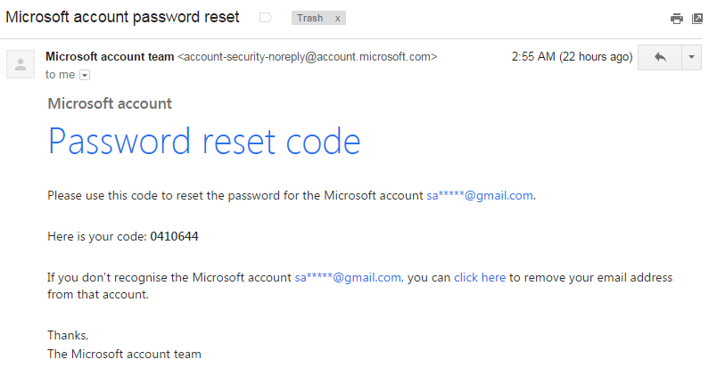Click the "to me" recipient text
This screenshot has height=384, width=717.
pyautogui.click(x=61, y=76)
